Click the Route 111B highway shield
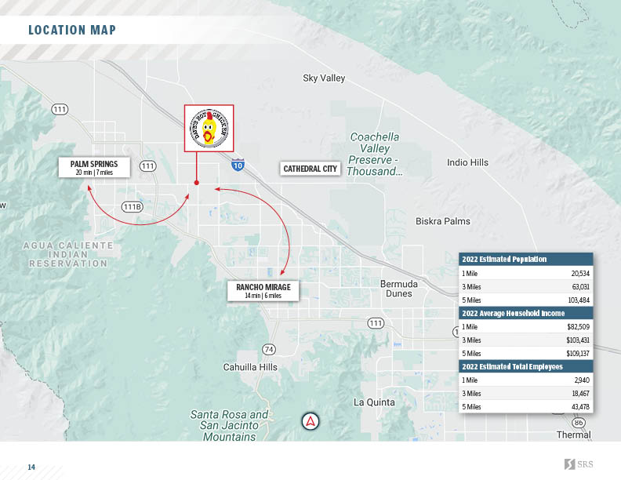The image size is (621, 480). point(132,207)
